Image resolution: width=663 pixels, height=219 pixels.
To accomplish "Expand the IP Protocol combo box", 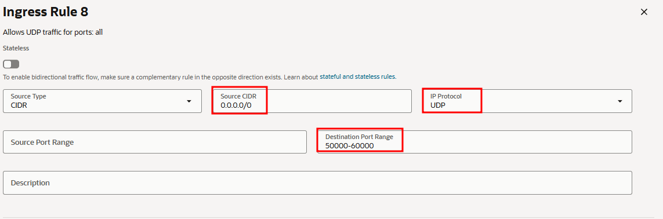I will [527, 101].
